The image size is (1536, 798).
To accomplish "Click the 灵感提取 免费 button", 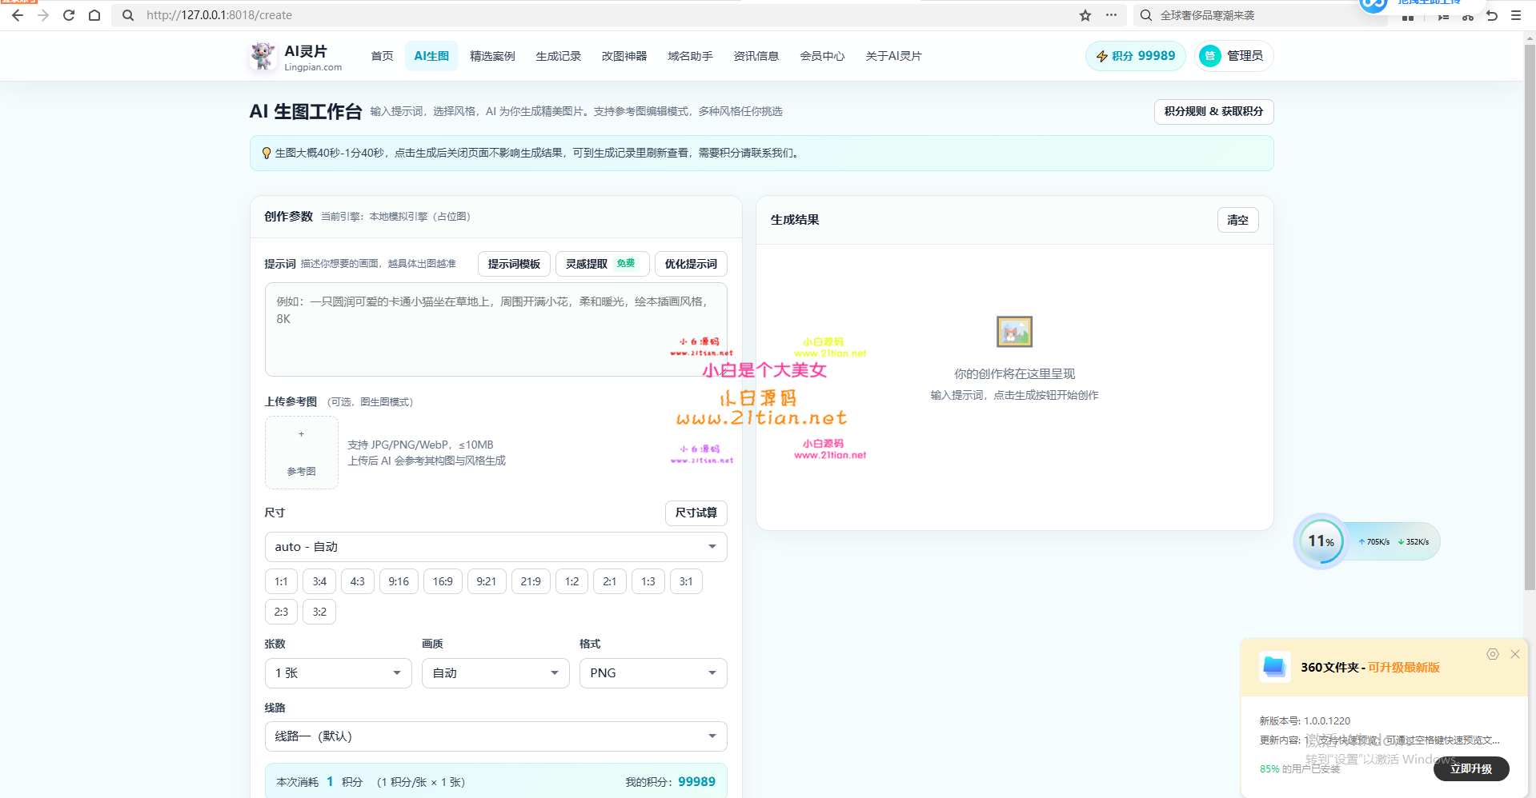I will pyautogui.click(x=602, y=264).
